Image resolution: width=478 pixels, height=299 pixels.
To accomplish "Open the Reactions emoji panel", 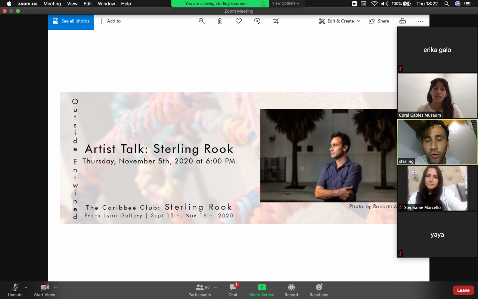I will 319,290.
